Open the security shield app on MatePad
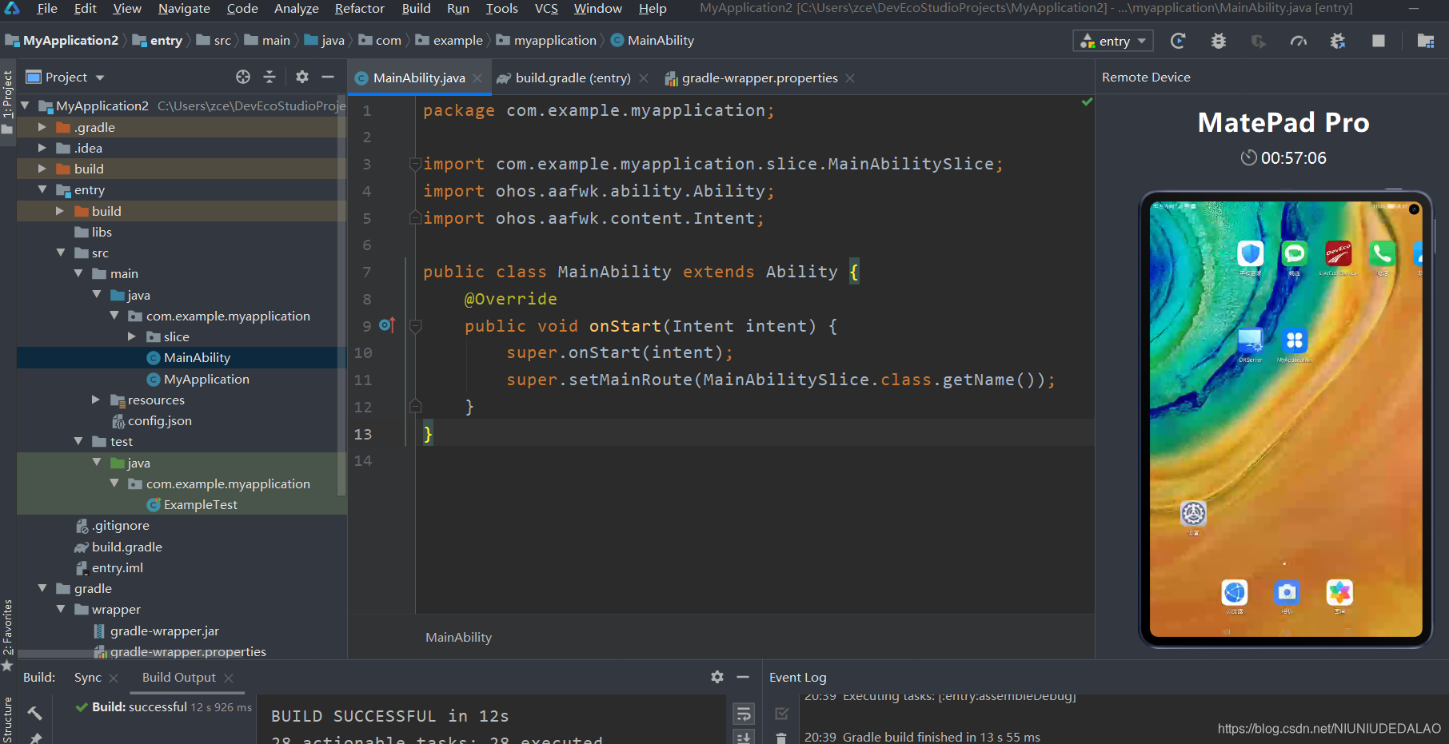1449x744 pixels. (x=1250, y=254)
